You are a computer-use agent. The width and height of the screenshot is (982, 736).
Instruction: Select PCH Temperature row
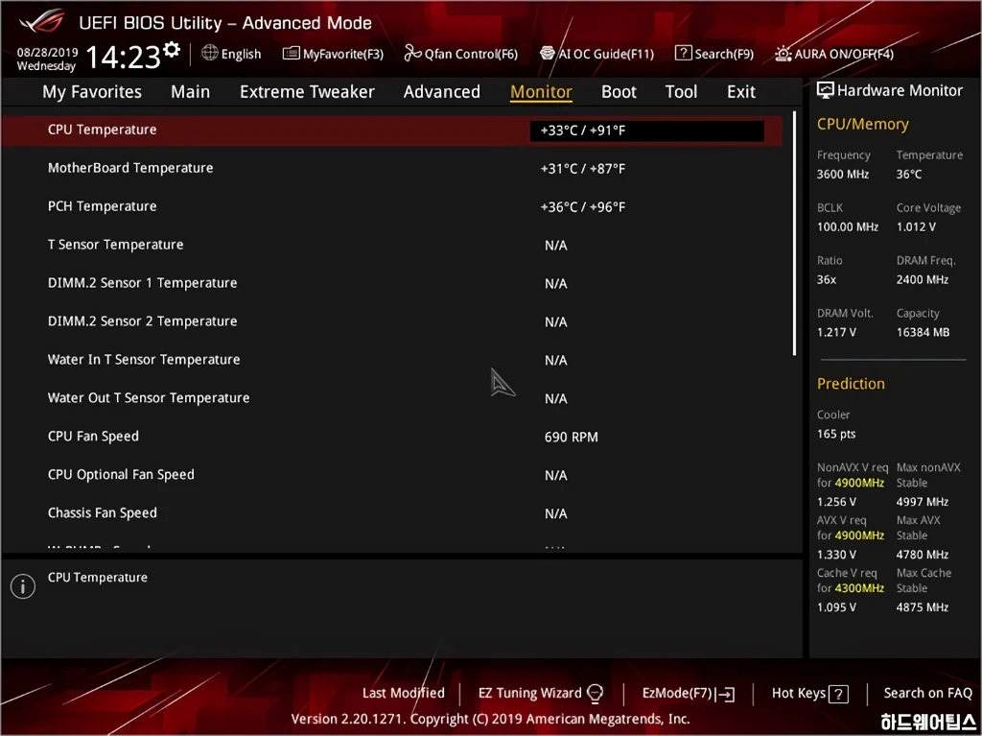(392, 206)
